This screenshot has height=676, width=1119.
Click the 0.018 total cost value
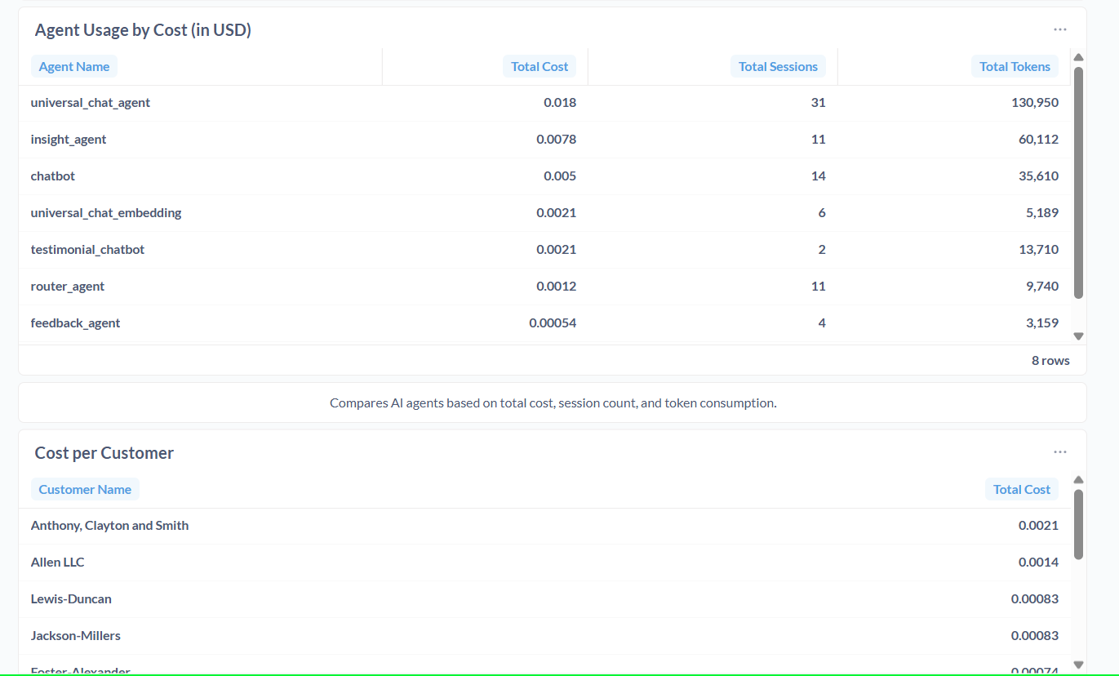[560, 103]
